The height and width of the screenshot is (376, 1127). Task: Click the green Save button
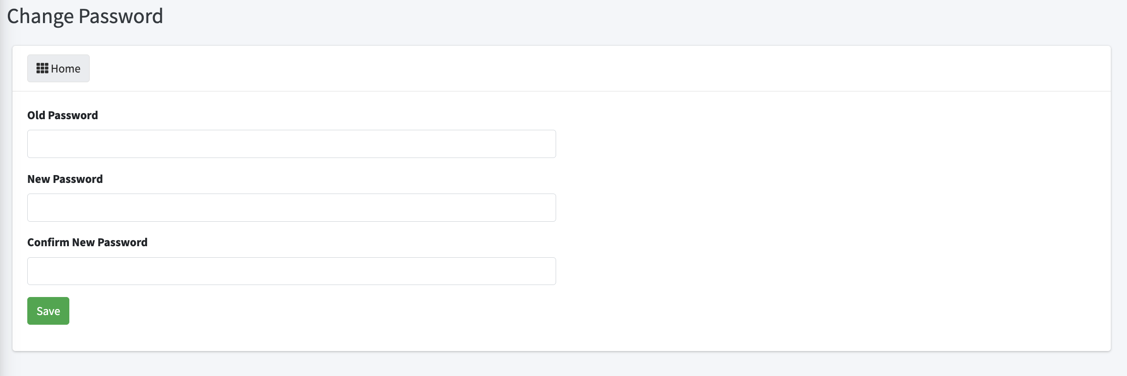coord(48,311)
